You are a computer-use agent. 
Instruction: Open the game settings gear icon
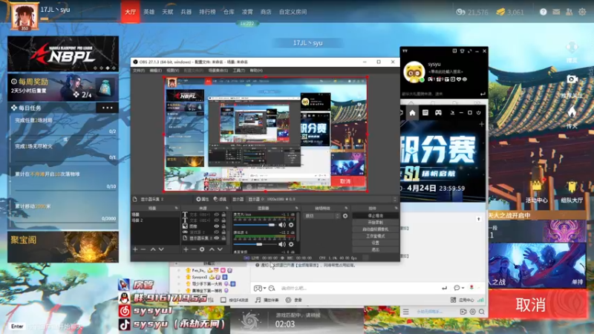[x=582, y=12]
